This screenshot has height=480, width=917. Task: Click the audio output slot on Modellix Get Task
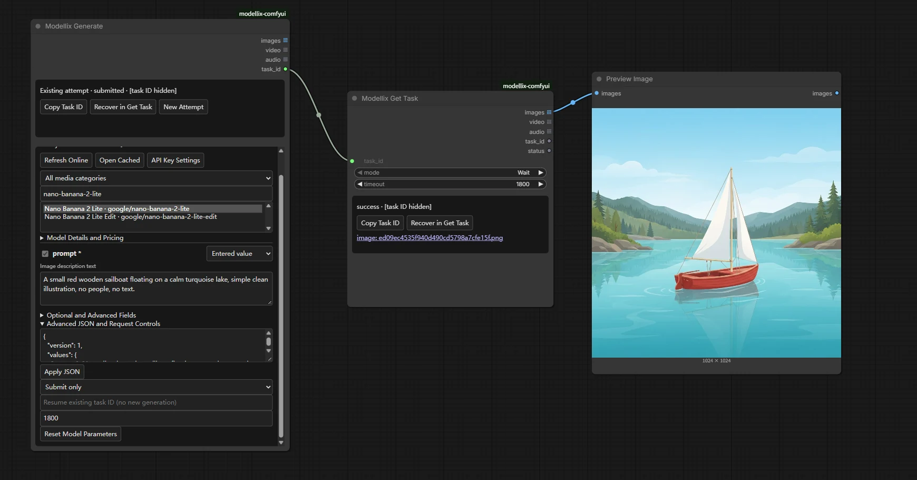coord(549,132)
